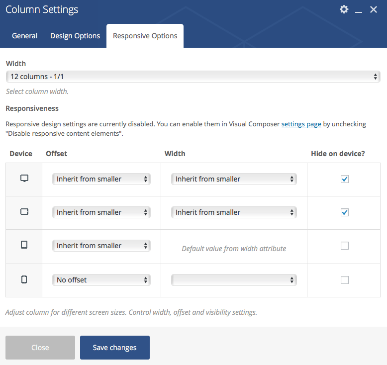Click the 'Select column width.' hint text
This screenshot has width=387, height=365.
[x=37, y=91]
